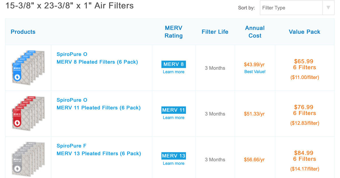Select the MERV 13 filter pack thumbnail
Viewport: 340px width, 178px height.
pyautogui.click(x=27, y=158)
